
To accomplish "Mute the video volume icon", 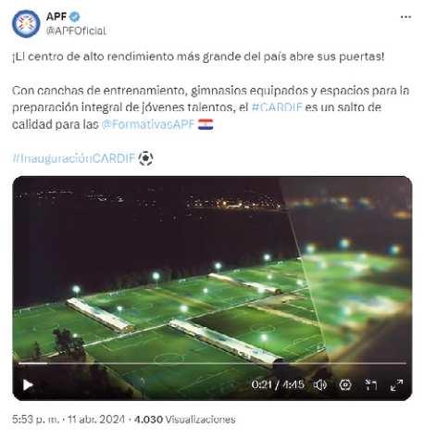I will tap(320, 384).
